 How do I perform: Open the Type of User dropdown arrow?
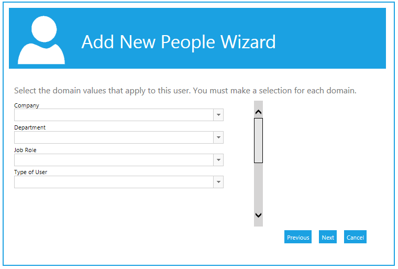click(x=218, y=182)
